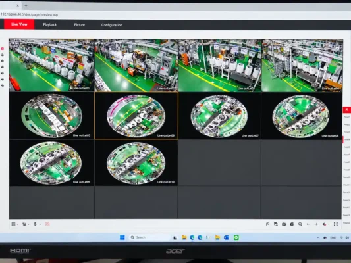Open the Wi-Fi network tray icon
The image size is (351, 263).
click(x=341, y=238)
